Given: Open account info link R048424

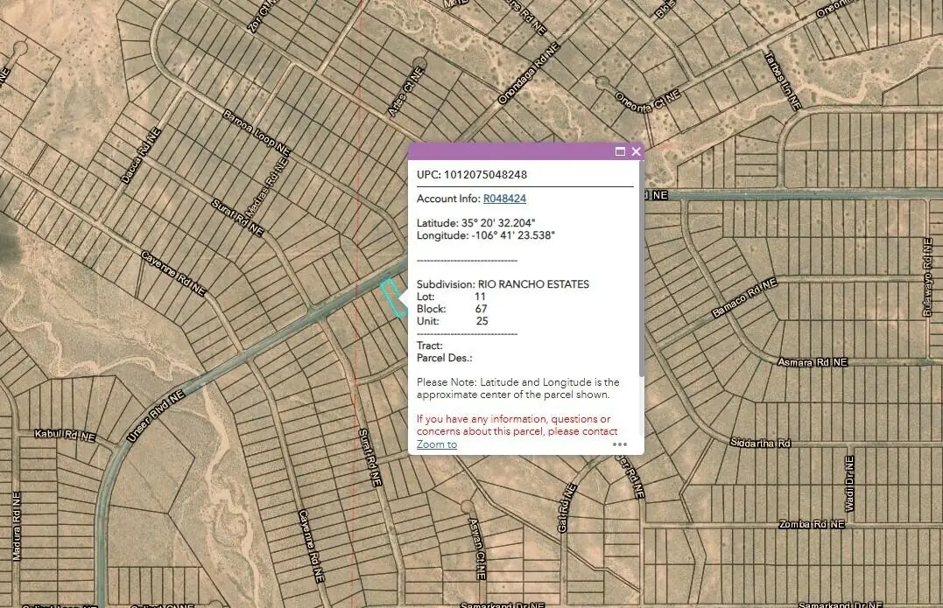Looking at the screenshot, I should pos(504,199).
